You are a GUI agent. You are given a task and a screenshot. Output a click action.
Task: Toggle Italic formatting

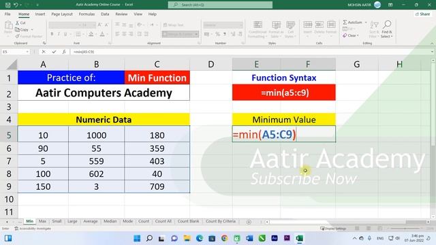(59, 34)
